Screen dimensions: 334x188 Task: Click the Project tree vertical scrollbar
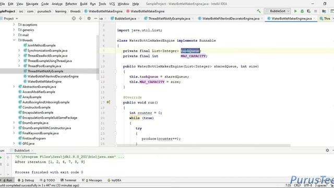click(98, 57)
